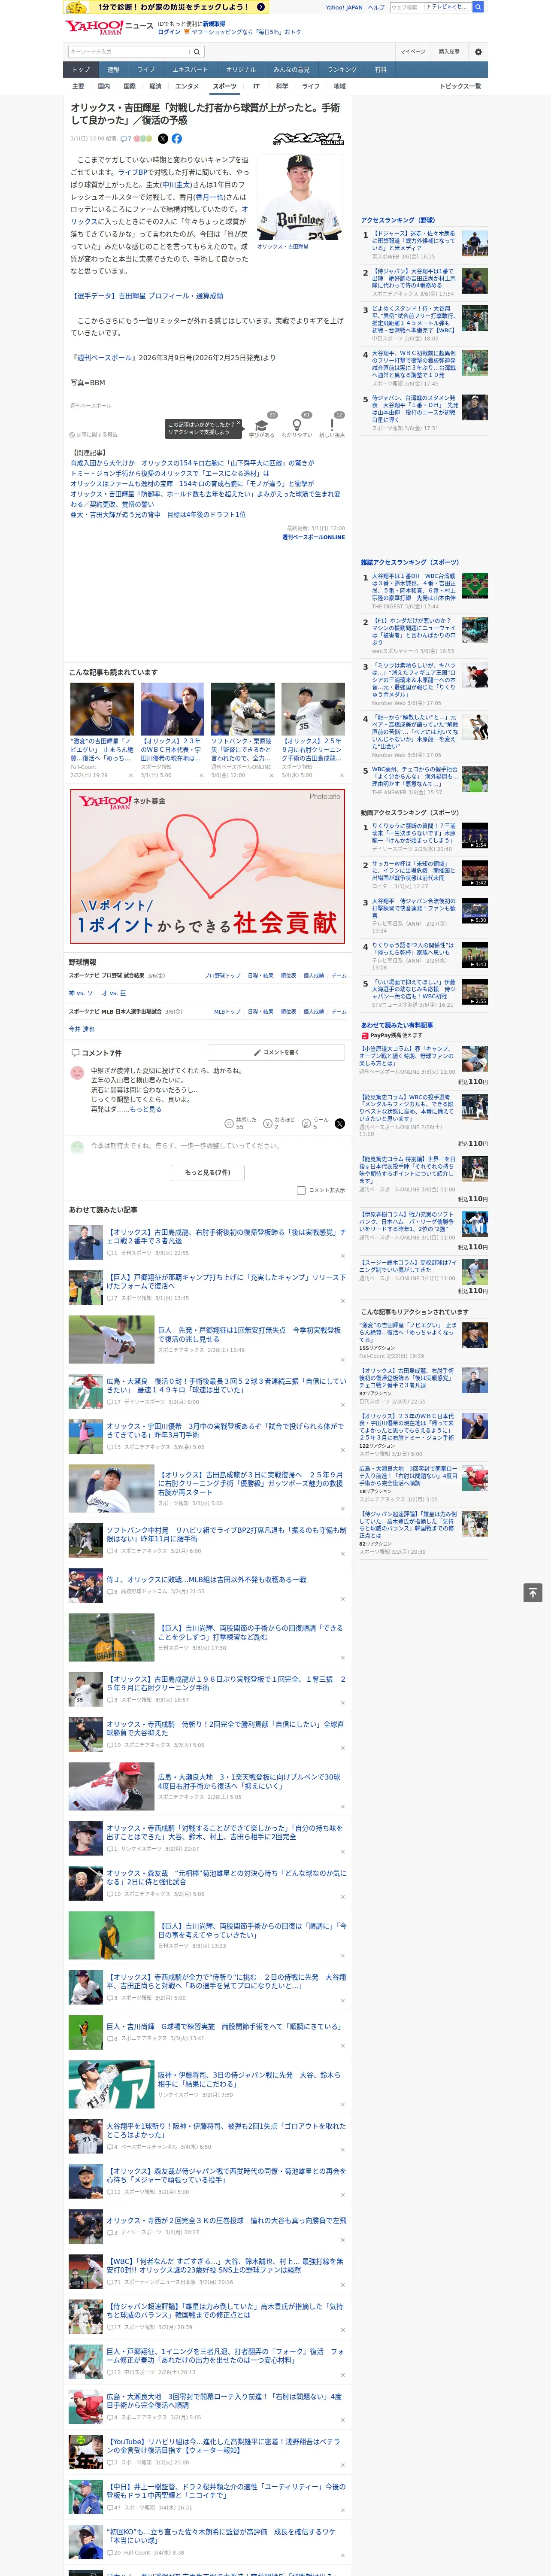Screen dimensions: 551x2576
Task: Open the MLBトップ link
Action: click(227, 1011)
